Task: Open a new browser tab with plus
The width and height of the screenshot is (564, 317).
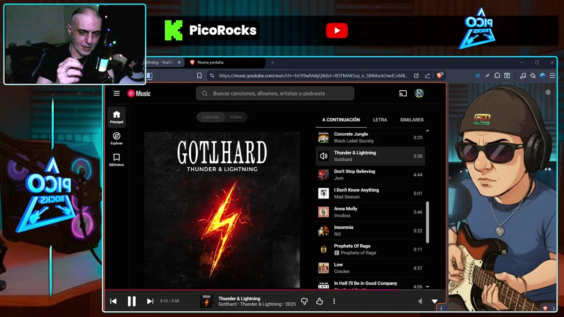Action: coord(272,63)
